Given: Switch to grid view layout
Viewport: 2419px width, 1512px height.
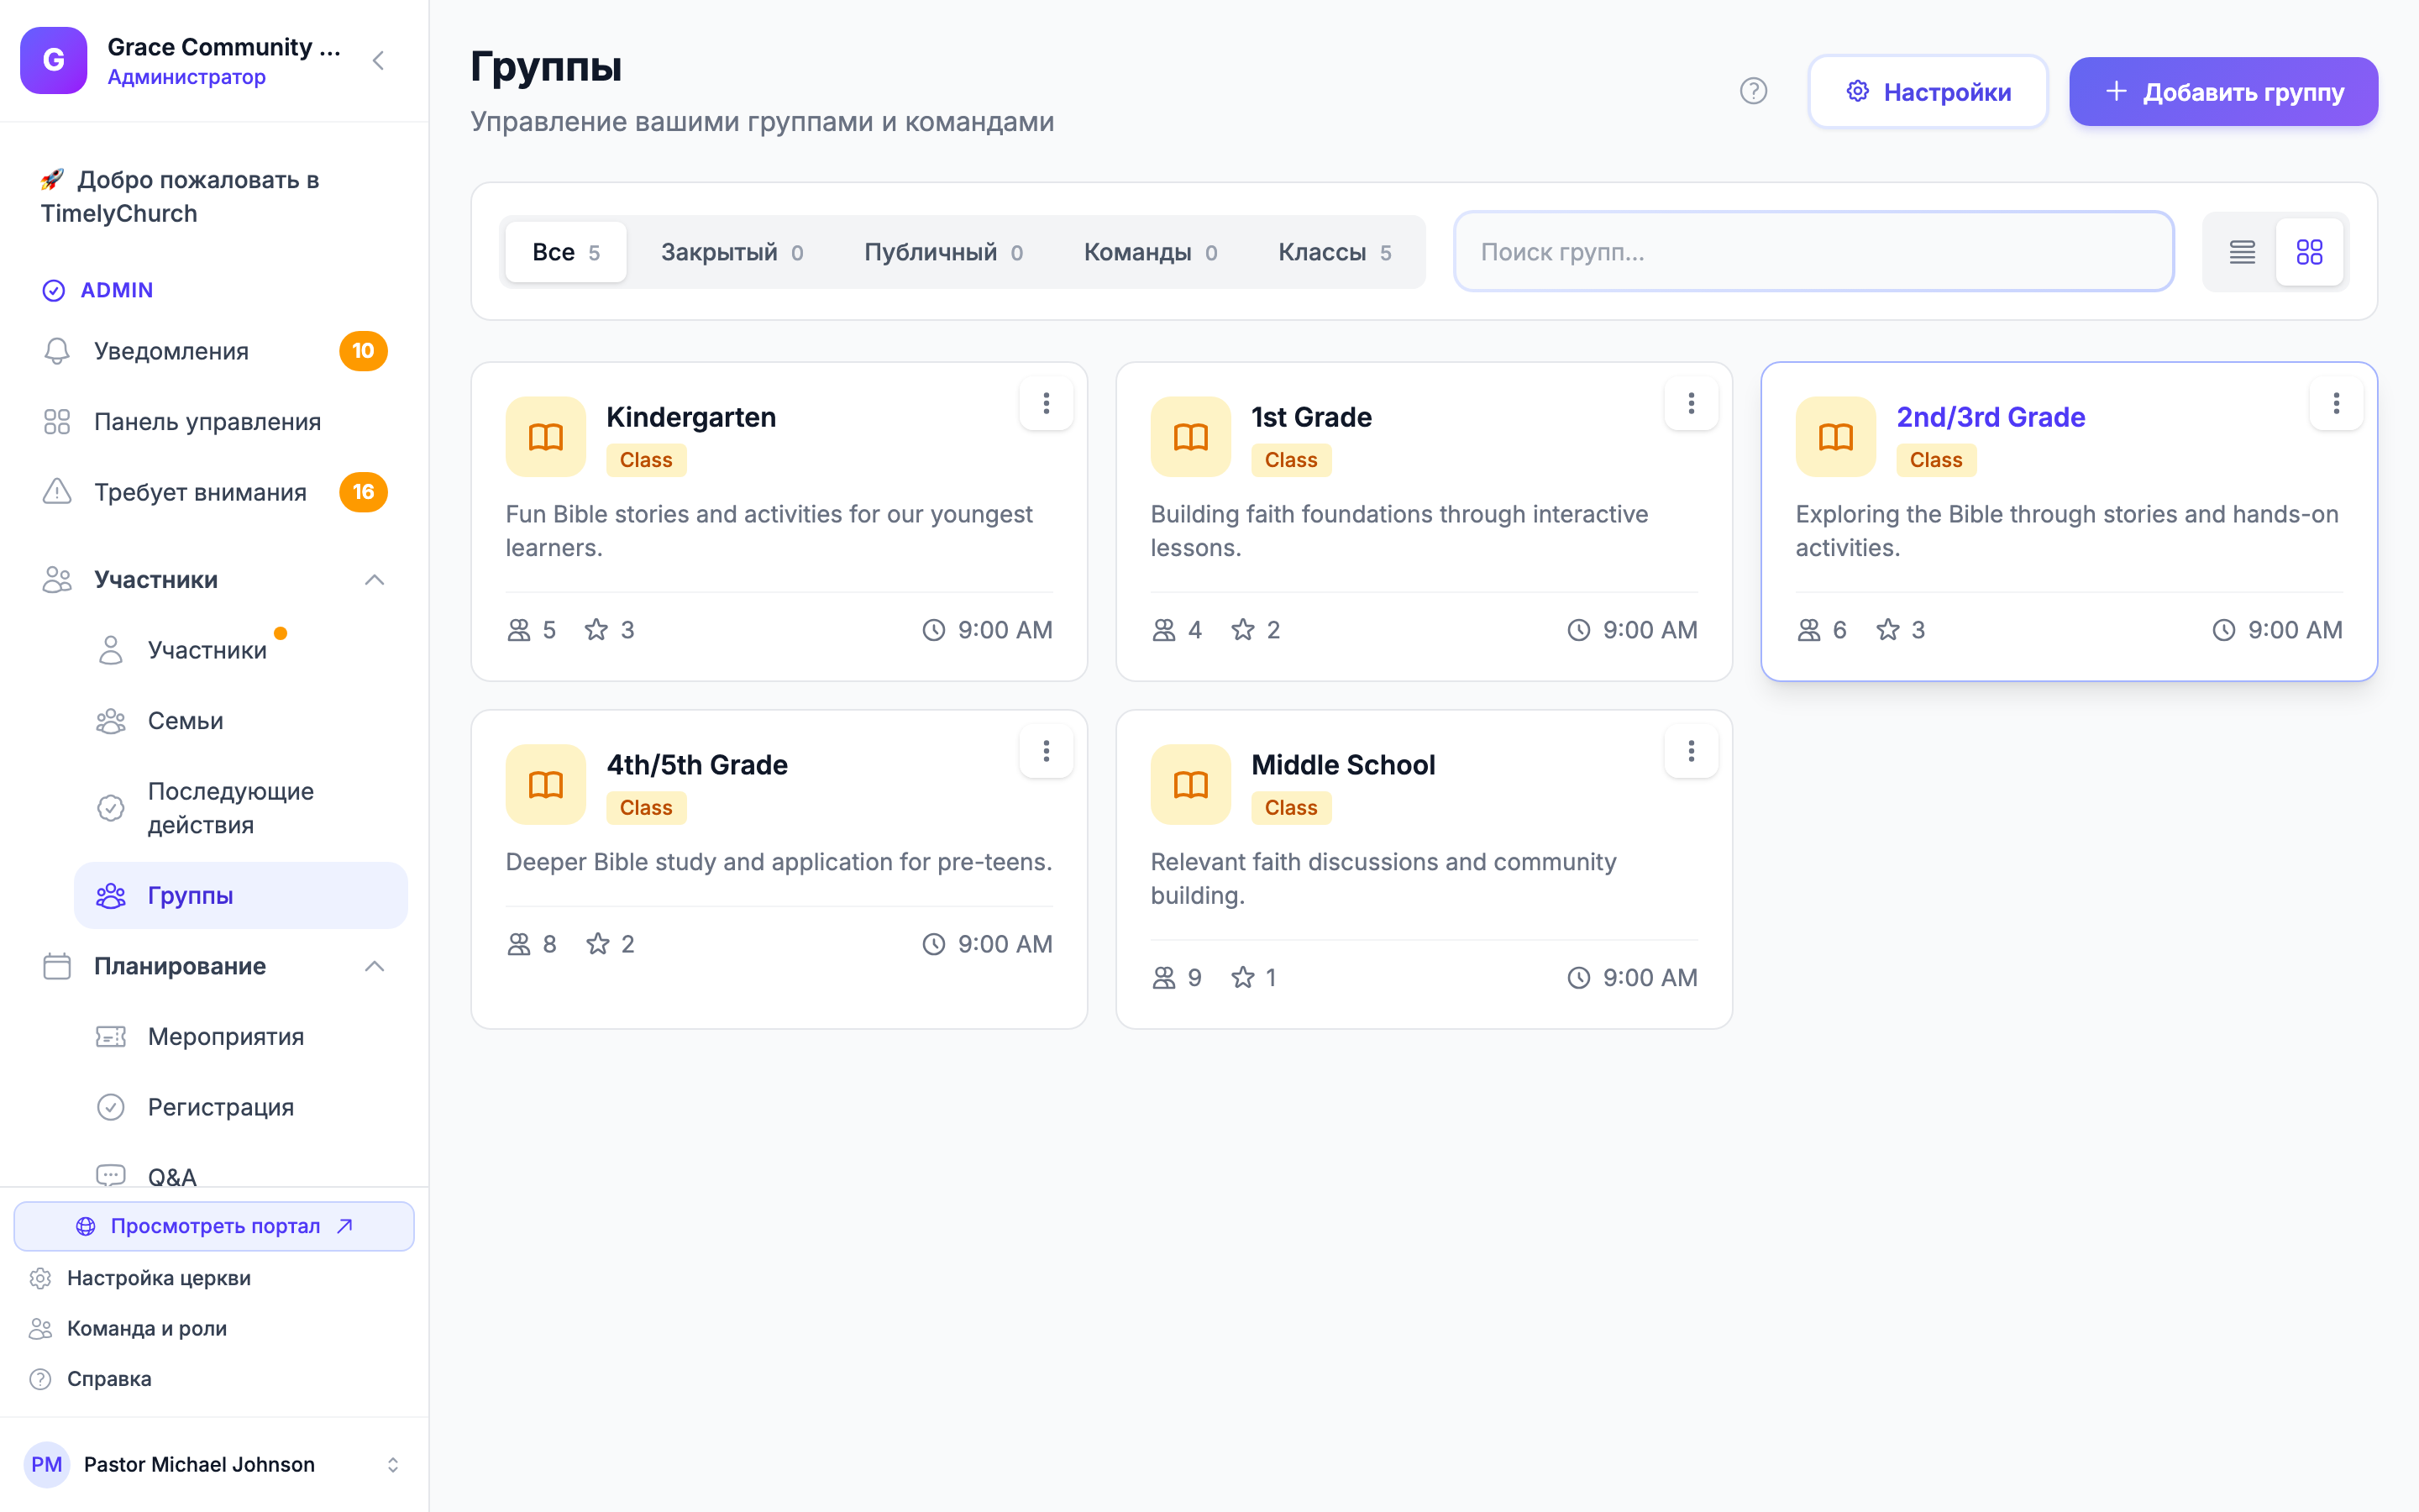Looking at the screenshot, I should click(x=2309, y=252).
